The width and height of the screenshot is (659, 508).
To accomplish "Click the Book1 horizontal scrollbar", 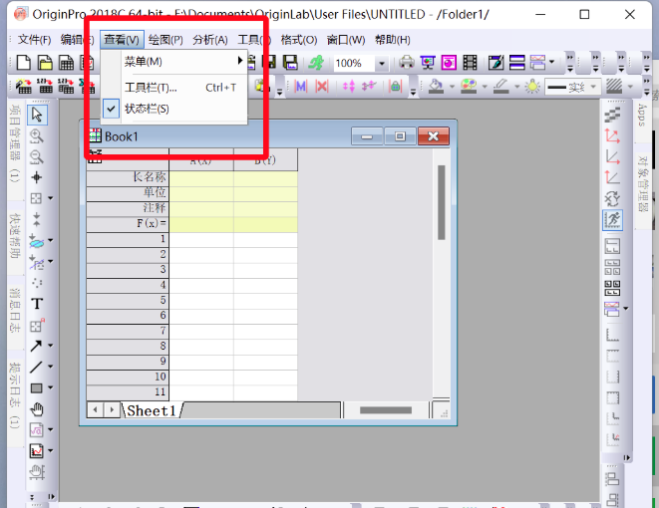I will [386, 410].
